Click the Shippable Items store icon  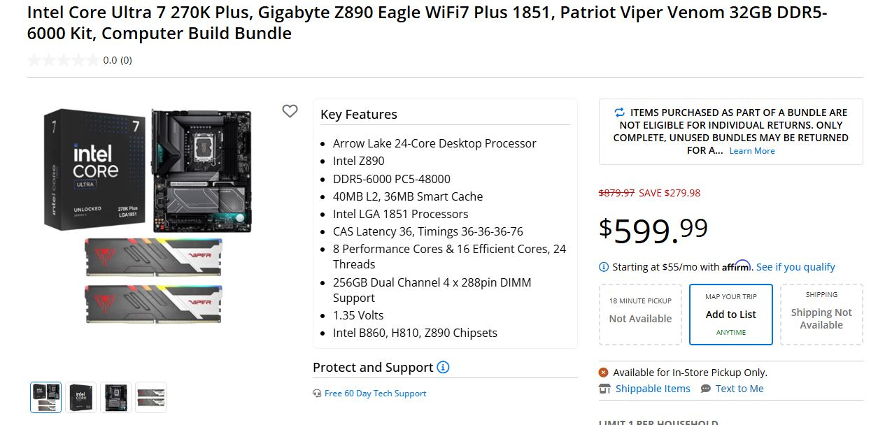605,389
